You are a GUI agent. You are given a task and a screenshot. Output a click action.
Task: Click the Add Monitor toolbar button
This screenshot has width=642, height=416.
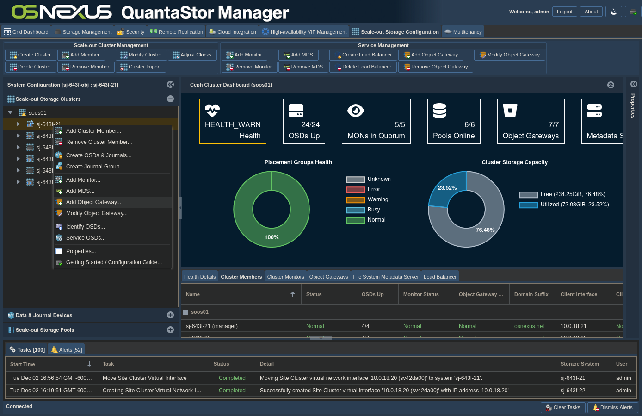[244, 55]
